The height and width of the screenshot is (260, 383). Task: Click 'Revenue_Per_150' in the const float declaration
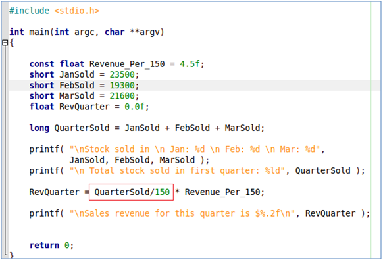tap(127, 64)
